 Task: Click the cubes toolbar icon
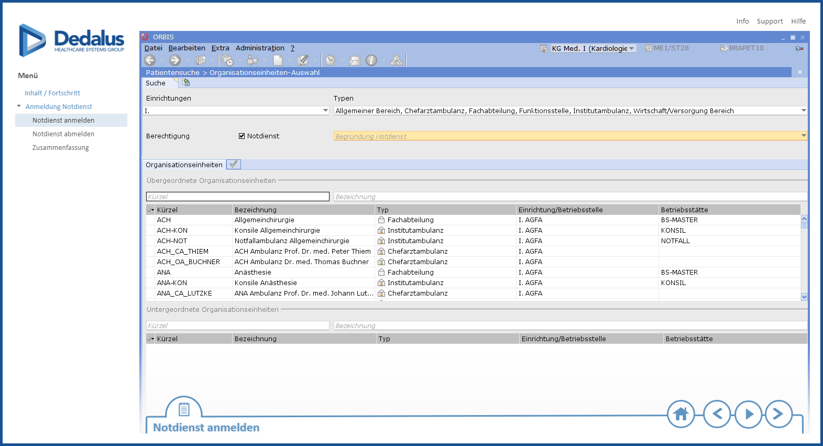coord(397,60)
